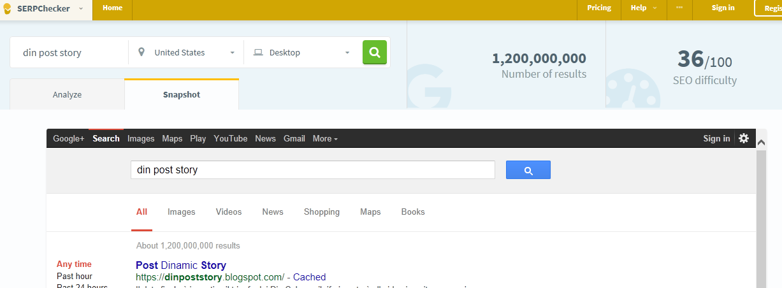Click the 36/100 SEO difficulty score
Screen dimensions: 782x288
click(x=704, y=59)
